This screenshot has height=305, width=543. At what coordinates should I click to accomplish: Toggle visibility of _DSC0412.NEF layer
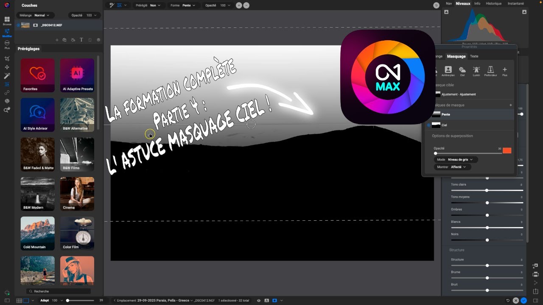(18, 25)
